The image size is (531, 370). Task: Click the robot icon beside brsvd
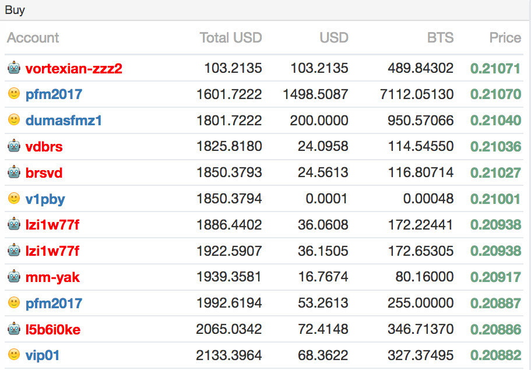14,172
